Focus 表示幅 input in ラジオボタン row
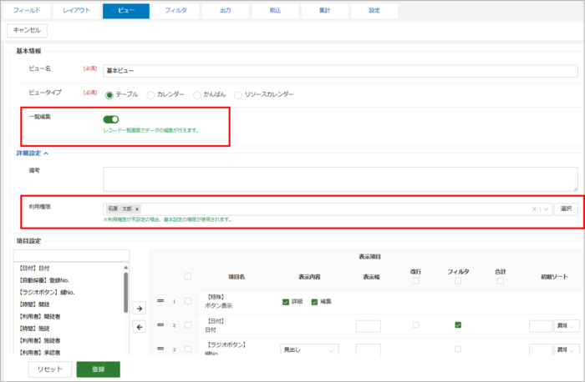The height and width of the screenshot is (382, 585). point(369,349)
